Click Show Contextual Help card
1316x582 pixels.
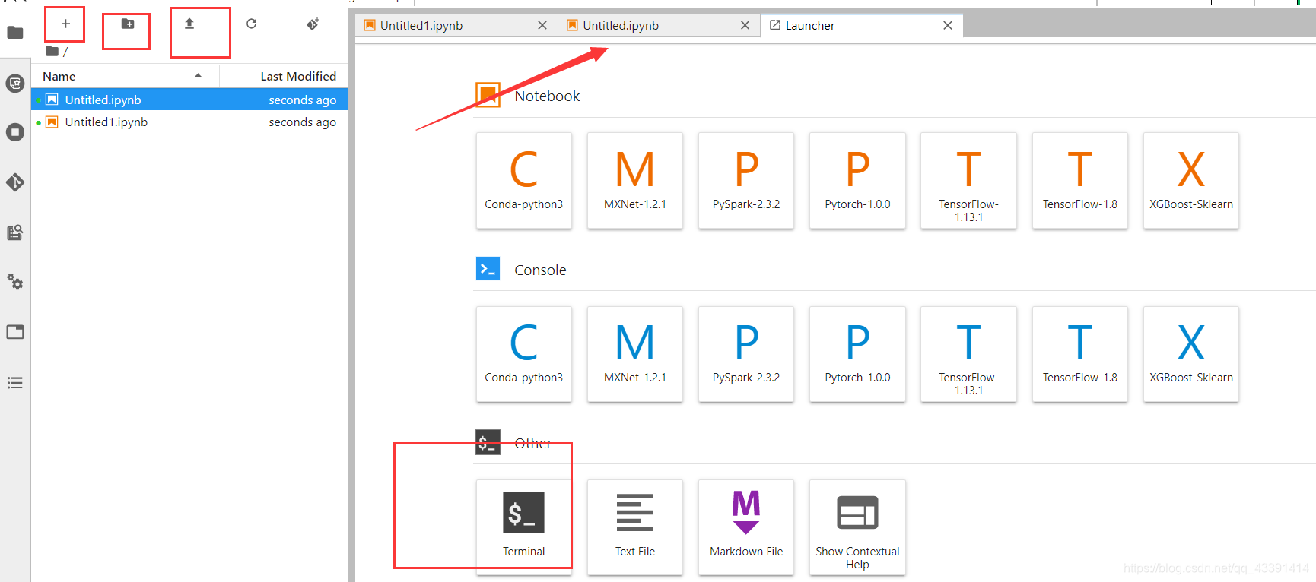(857, 527)
